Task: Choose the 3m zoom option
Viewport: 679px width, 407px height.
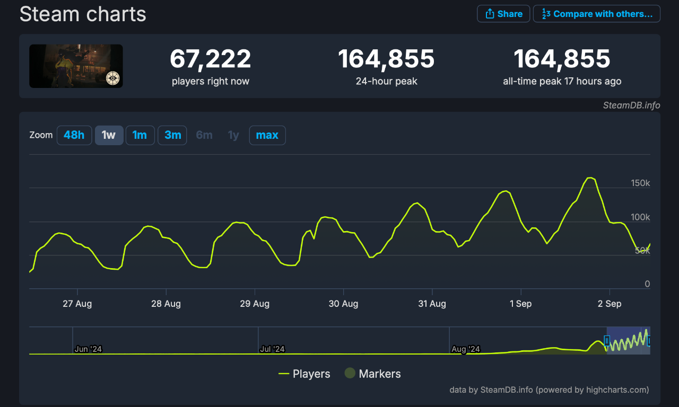Action: pyautogui.click(x=172, y=135)
